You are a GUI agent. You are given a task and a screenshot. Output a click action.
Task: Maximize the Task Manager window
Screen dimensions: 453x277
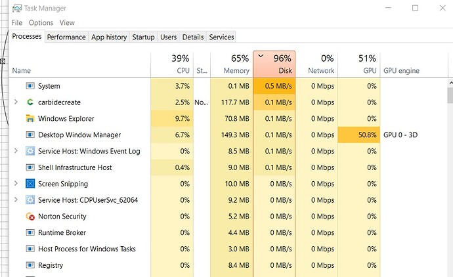[x=415, y=8]
